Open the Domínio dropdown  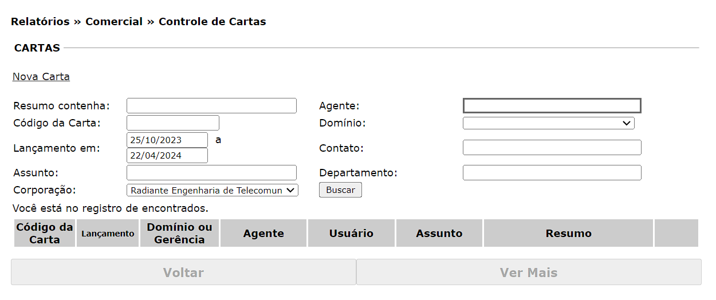548,123
